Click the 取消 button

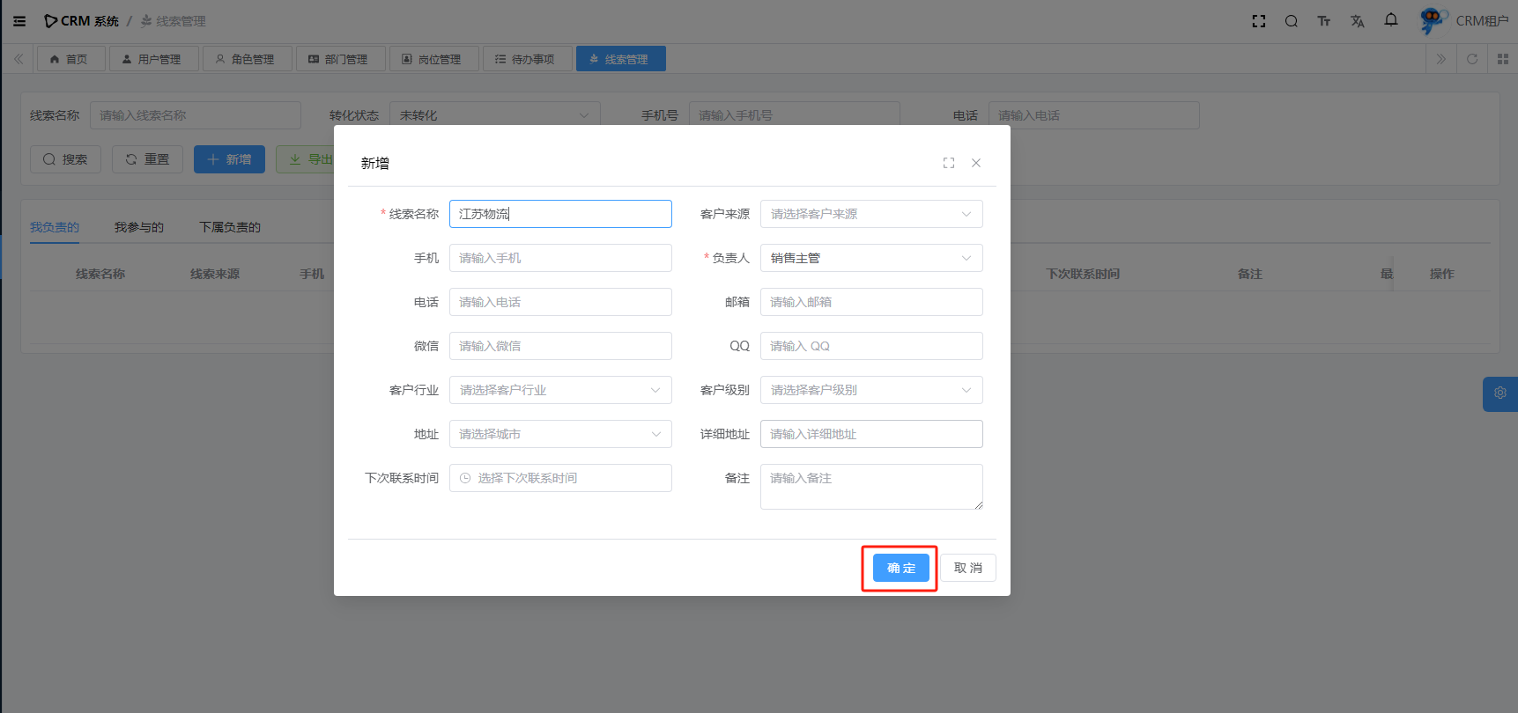(x=967, y=568)
